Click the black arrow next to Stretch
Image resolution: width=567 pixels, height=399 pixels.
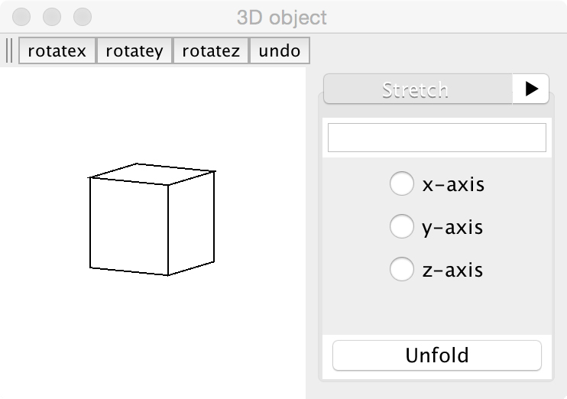[x=531, y=89]
